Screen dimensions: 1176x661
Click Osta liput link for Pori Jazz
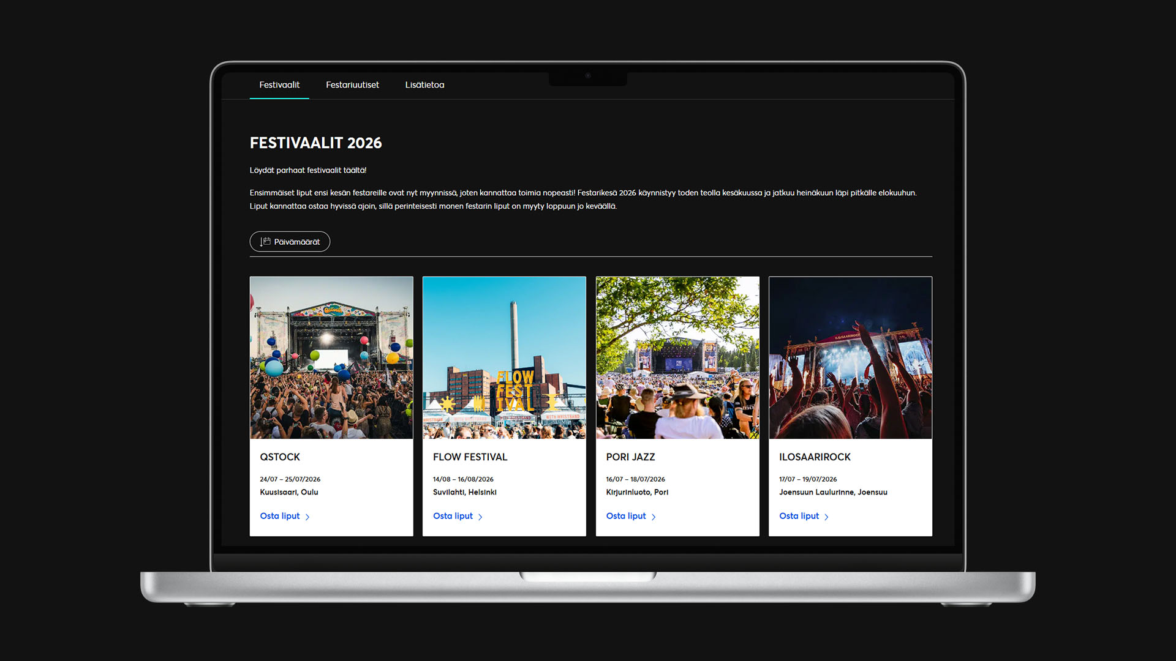626,516
